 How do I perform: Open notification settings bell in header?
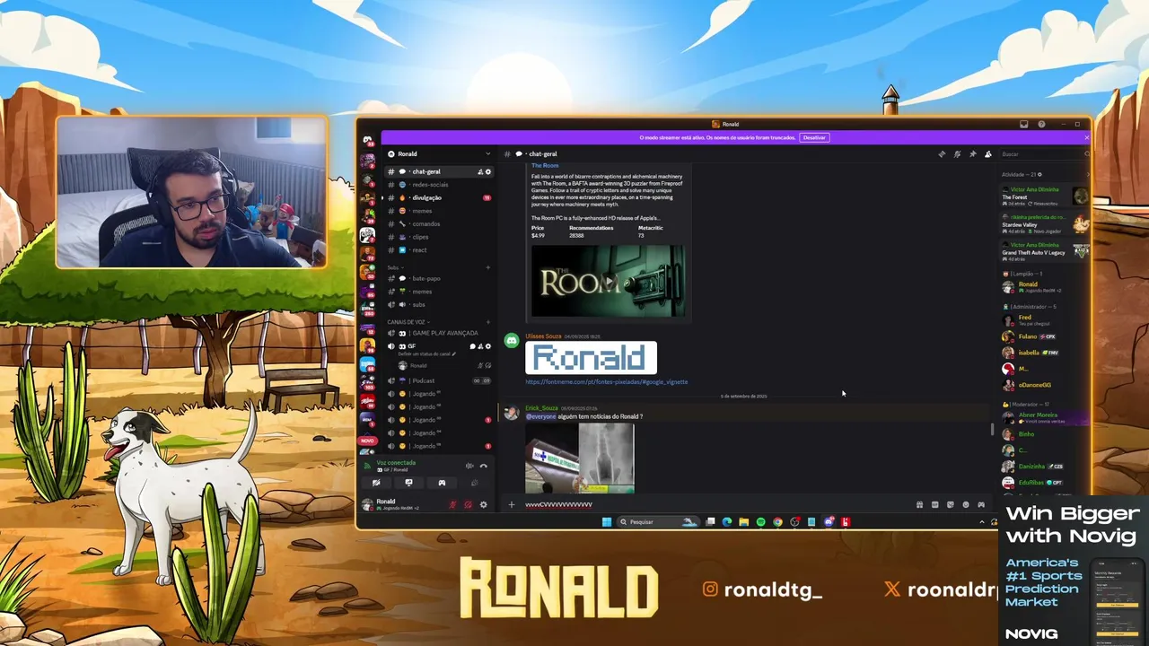(957, 154)
